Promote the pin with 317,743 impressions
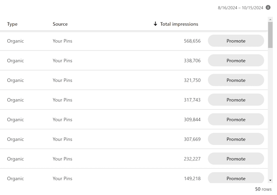 (236, 100)
